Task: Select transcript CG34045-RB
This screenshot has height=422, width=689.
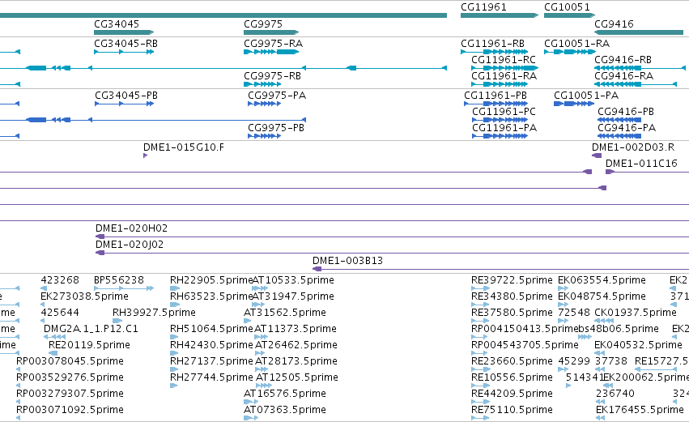Action: 125,44
